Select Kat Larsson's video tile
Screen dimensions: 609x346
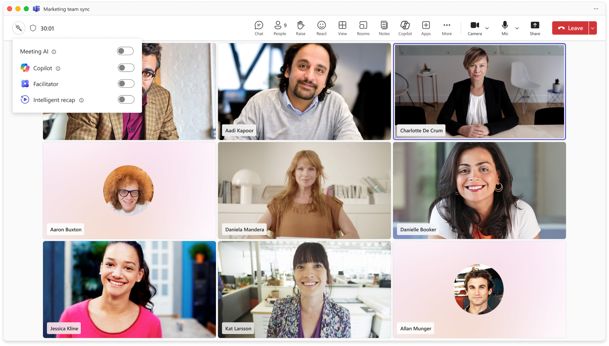[x=304, y=289]
